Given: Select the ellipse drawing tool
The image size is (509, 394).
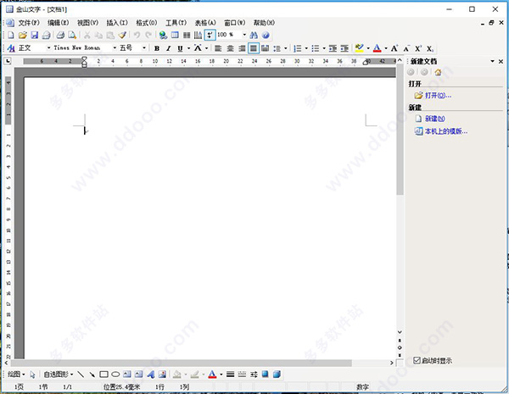Looking at the screenshot, I should [x=115, y=375].
